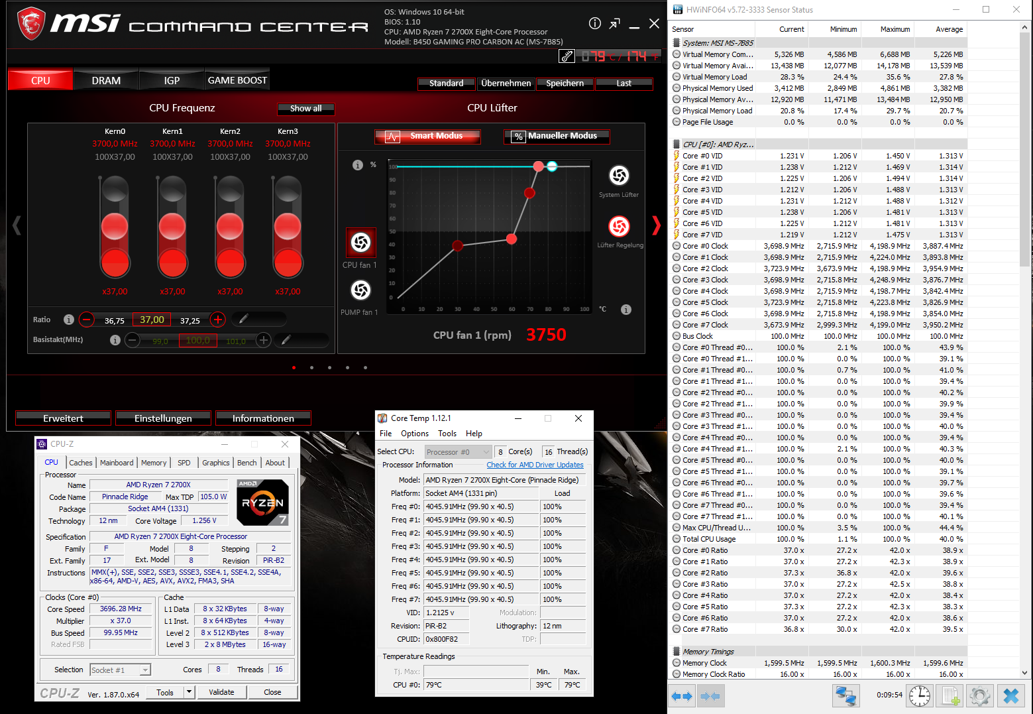Viewport: 1033px width, 714px height.
Task: Click the Basistakt minus button
Action: [133, 340]
